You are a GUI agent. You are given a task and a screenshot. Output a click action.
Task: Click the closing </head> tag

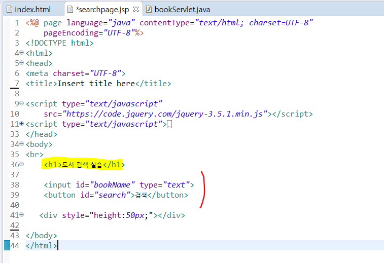[x=41, y=134]
